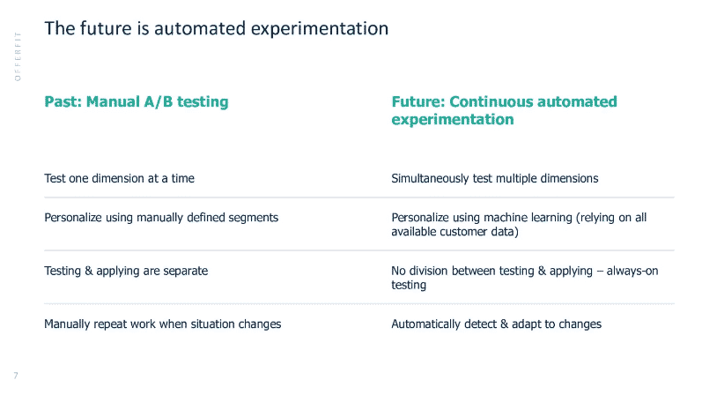Select the "Future: Continuous automated experimentation" heading

tap(504, 110)
